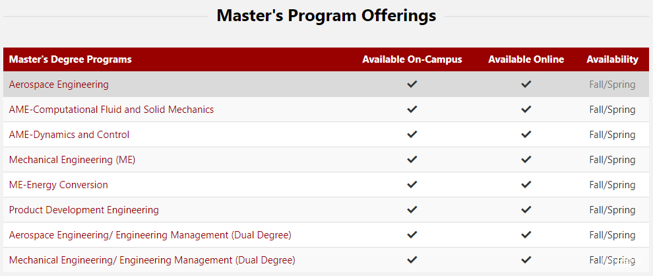Open the AME-Dynamics and Control link

point(69,135)
